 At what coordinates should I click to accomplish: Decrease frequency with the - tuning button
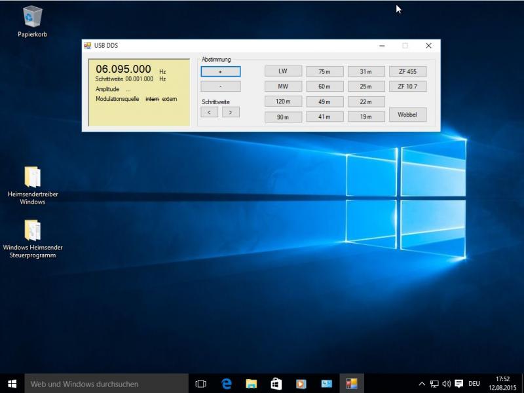point(220,86)
